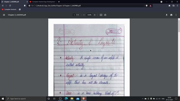
Task: Open the globe bookmark in bookmarks bar
Action: (x=20, y=10)
